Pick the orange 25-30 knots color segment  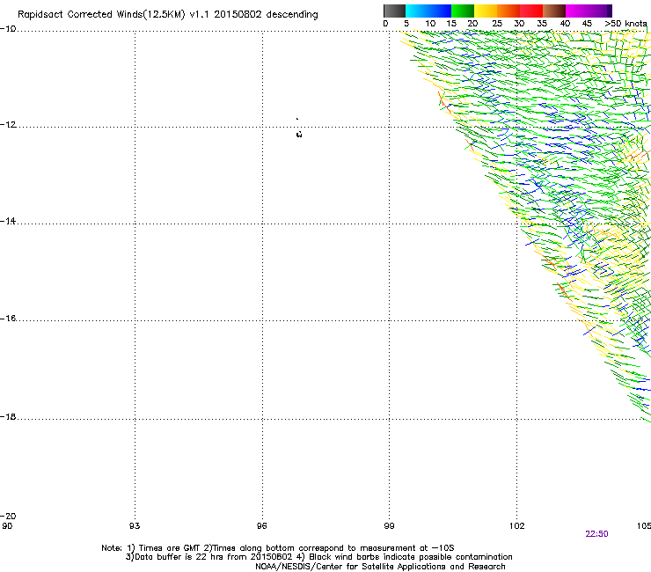tap(508, 11)
